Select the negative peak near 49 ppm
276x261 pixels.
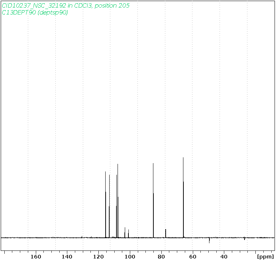pyautogui.click(x=209, y=240)
